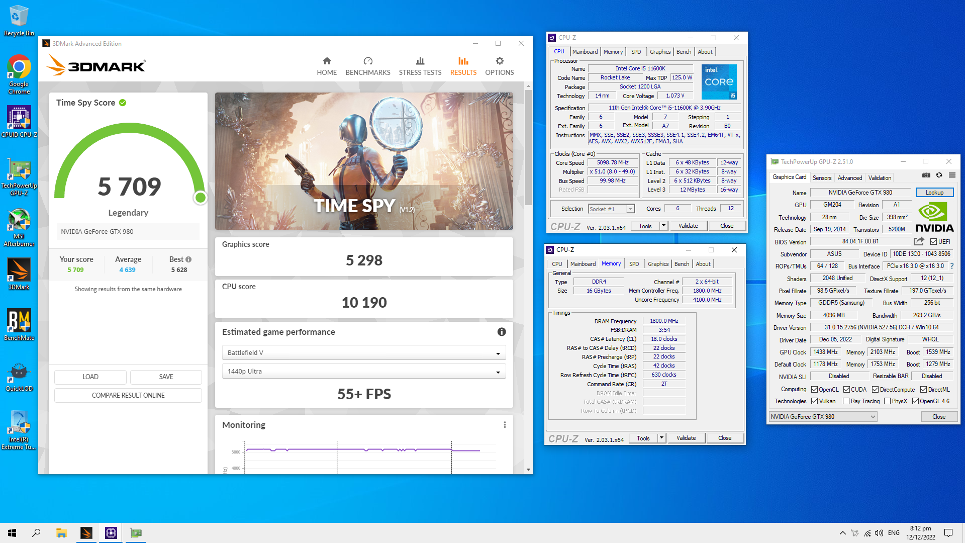
Task: Toggle PhysX checkbox in GPU-Z
Action: tap(887, 401)
